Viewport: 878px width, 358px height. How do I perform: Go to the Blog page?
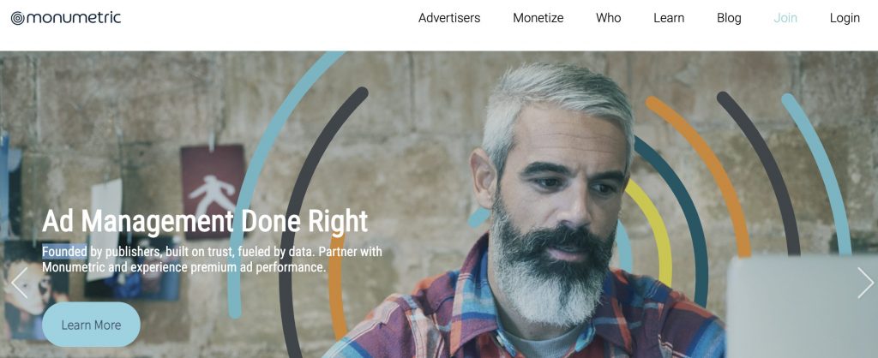pyautogui.click(x=729, y=18)
